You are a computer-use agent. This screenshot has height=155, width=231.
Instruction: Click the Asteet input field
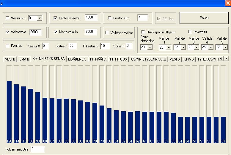pyautogui.click(x=73, y=46)
